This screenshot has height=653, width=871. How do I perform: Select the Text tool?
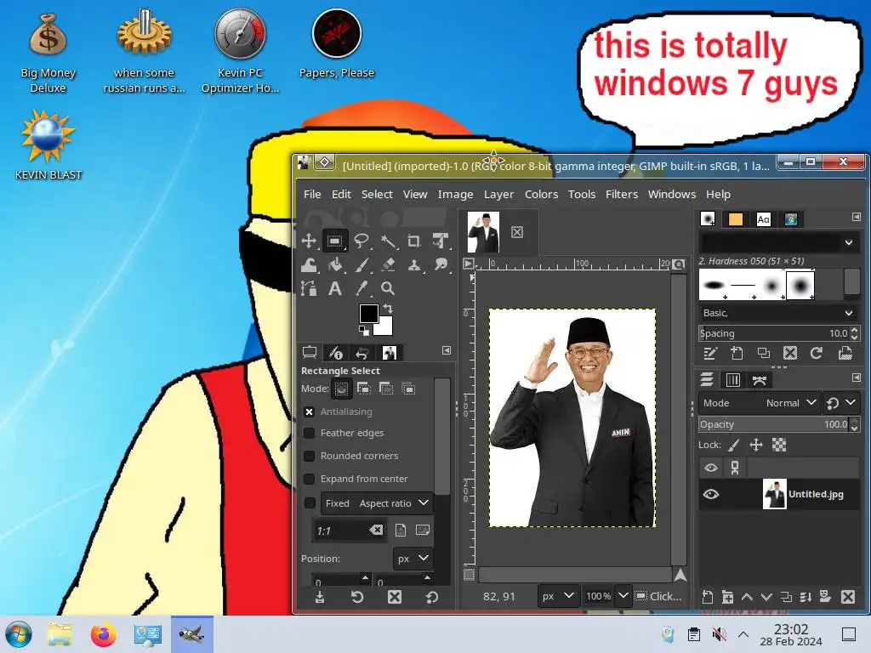tap(335, 288)
